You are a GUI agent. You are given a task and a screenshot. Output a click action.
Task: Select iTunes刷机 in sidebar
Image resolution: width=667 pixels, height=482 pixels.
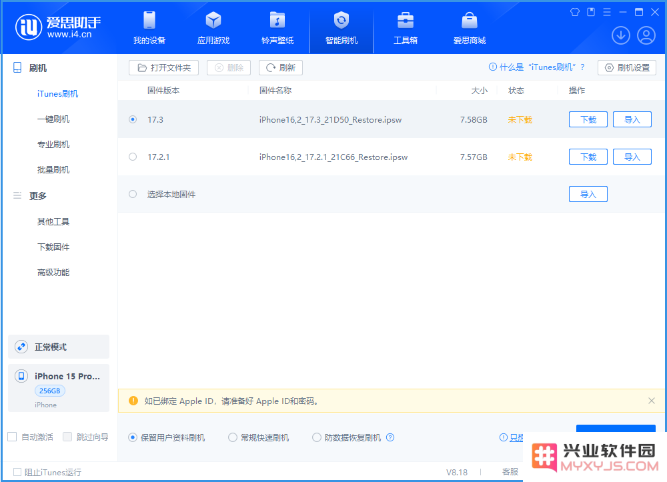click(x=57, y=93)
